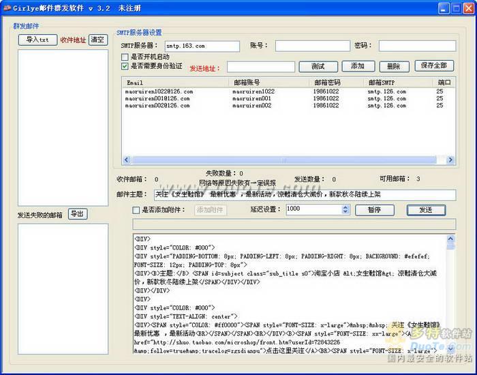Viewport: 477px width, 375px height.
Task: Click the 导入txt button
Action: [x=37, y=40]
